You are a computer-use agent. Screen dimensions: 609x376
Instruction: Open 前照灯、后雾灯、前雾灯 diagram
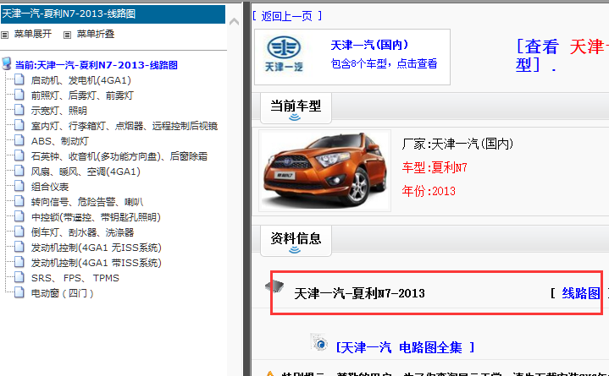coord(82,95)
